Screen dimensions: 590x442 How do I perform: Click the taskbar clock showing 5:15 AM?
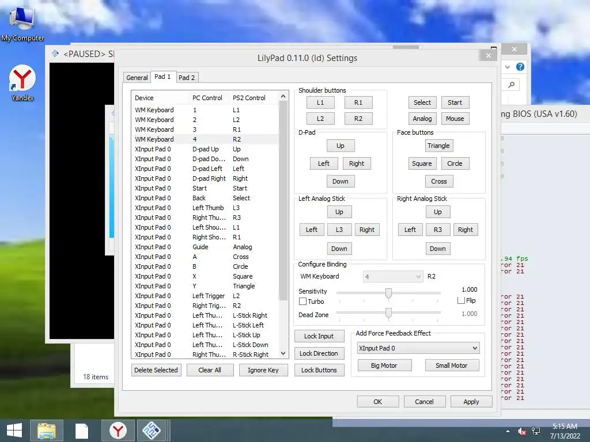pos(565,431)
